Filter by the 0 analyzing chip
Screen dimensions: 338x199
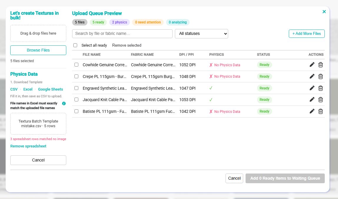pyautogui.click(x=178, y=22)
